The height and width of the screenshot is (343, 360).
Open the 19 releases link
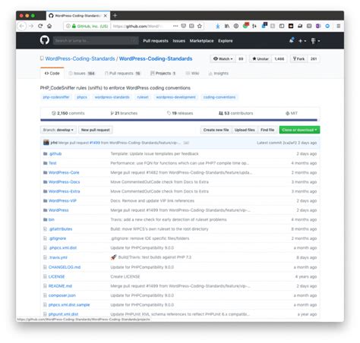(x=180, y=113)
